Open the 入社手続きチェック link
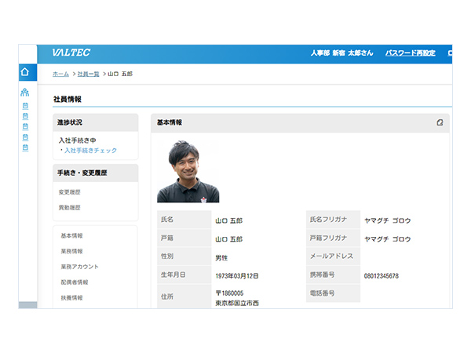 click(x=90, y=150)
